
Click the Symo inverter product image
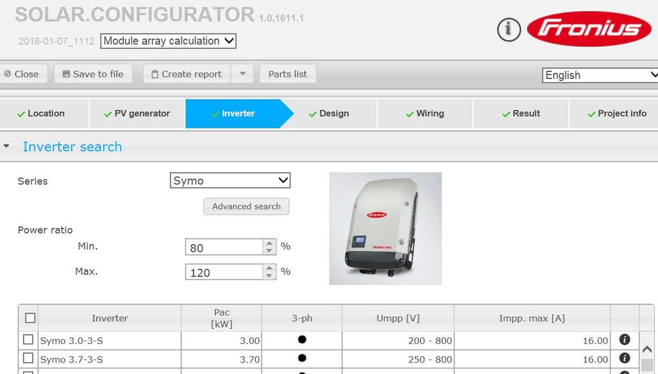(x=386, y=228)
